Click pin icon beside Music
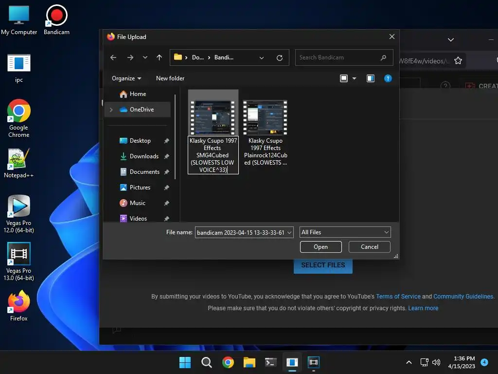498x374 pixels. click(166, 203)
